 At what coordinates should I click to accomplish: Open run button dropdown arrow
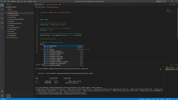coord(172,4)
